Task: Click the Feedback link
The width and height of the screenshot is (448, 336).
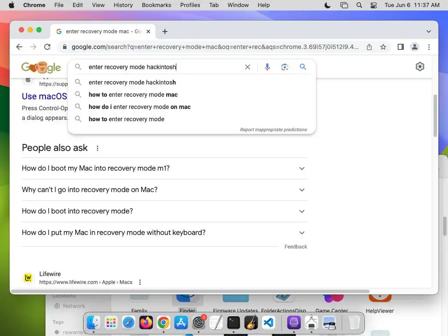Action: [296, 247]
